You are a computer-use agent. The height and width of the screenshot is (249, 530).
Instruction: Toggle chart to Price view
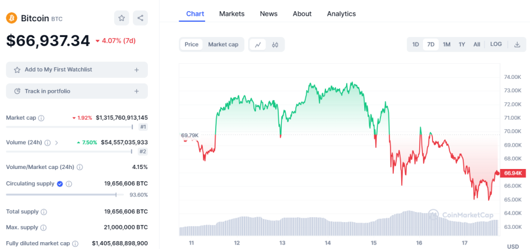click(192, 45)
